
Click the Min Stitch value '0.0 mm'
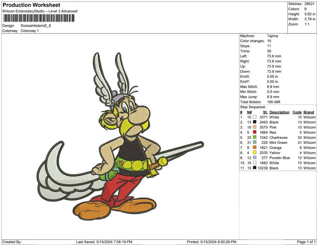coord(273,92)
